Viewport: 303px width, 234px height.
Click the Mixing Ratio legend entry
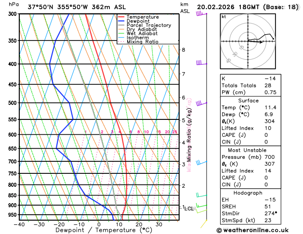pos(138,42)
